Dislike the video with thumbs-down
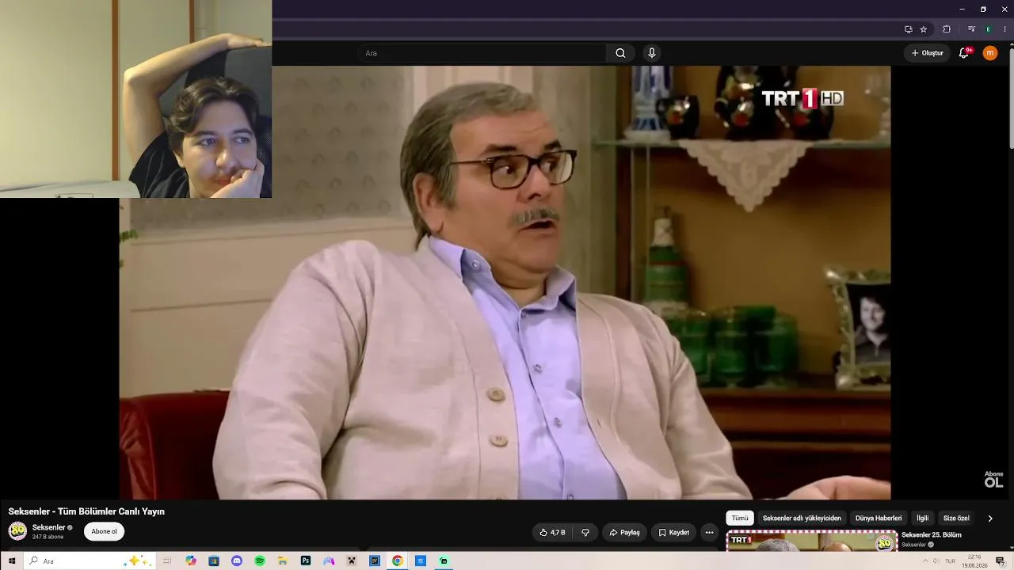This screenshot has height=570, width=1014. tap(585, 533)
